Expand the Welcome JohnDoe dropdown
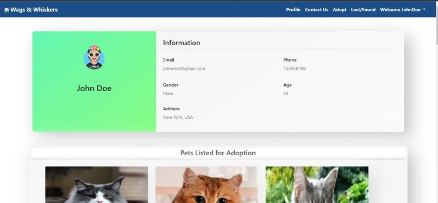The height and width of the screenshot is (203, 438). point(403,10)
